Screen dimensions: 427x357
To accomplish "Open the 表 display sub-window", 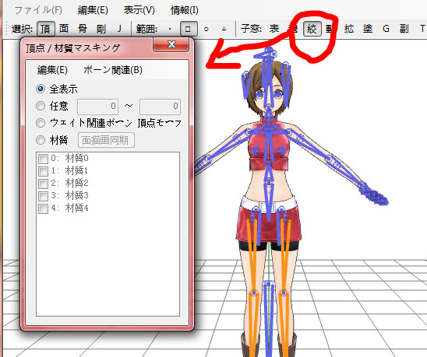I will (274, 29).
